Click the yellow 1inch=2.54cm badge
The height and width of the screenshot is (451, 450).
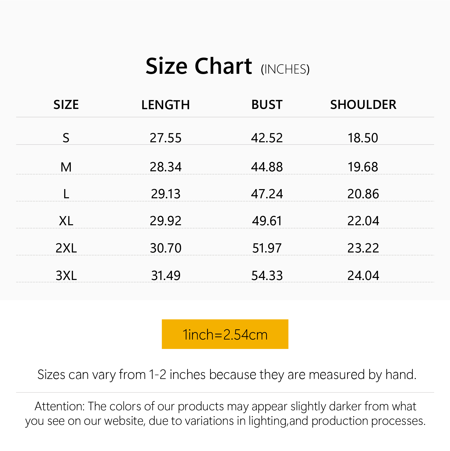pyautogui.click(x=225, y=334)
